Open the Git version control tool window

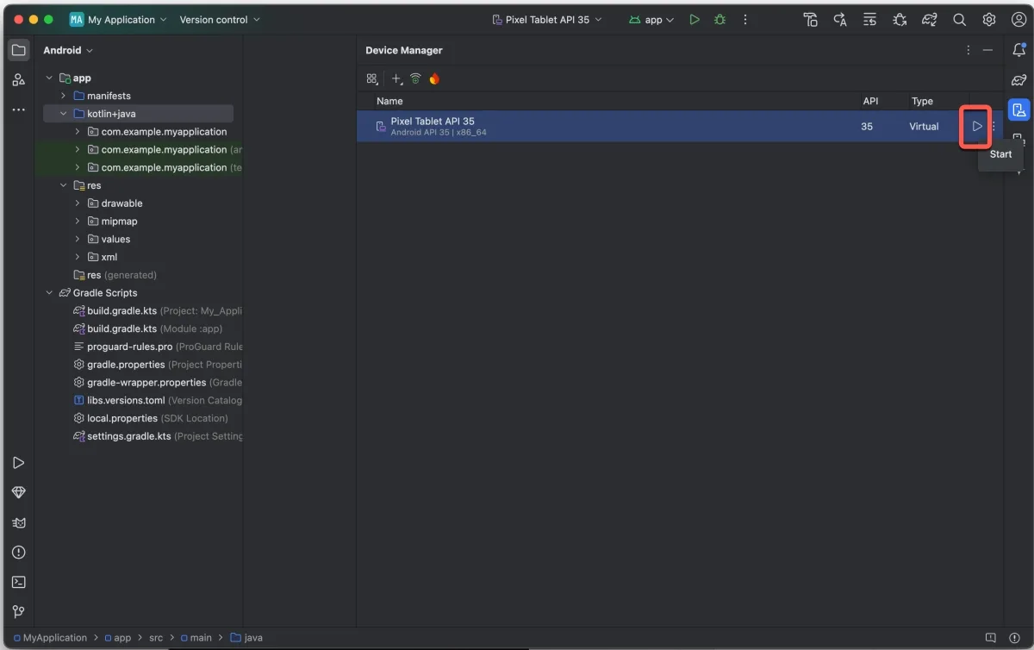(x=18, y=612)
